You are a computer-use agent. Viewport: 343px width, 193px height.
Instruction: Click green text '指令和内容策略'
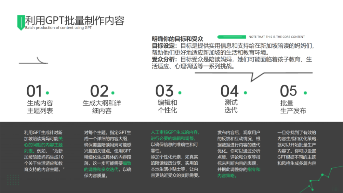239,172
